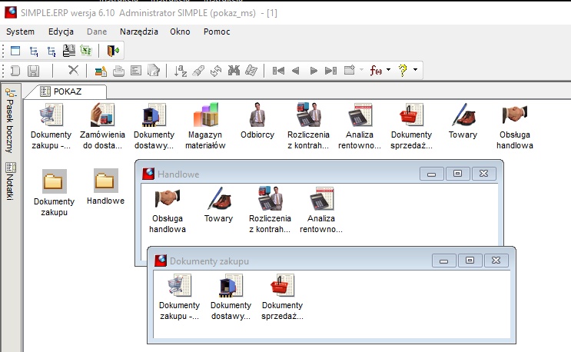Open the Notatki side tab
571x352 pixels.
click(x=10, y=181)
